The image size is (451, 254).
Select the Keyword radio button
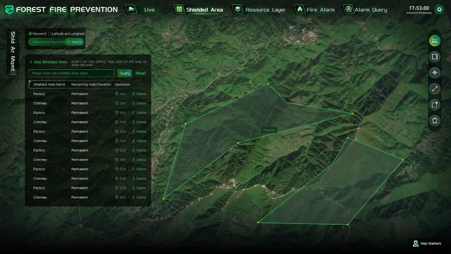pos(31,34)
